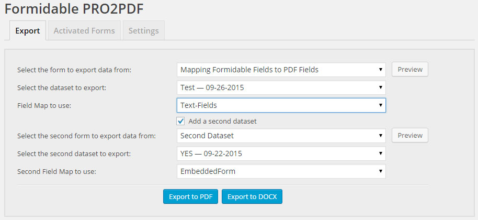
Task: Open the 'Mapping Formidable Fields to PDF Fields' form dropdown
Action: point(281,70)
